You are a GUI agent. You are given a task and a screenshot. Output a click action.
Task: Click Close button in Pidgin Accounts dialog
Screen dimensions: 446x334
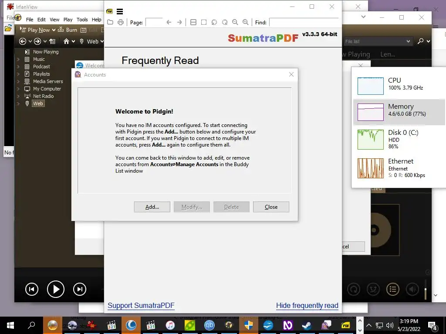point(271,207)
